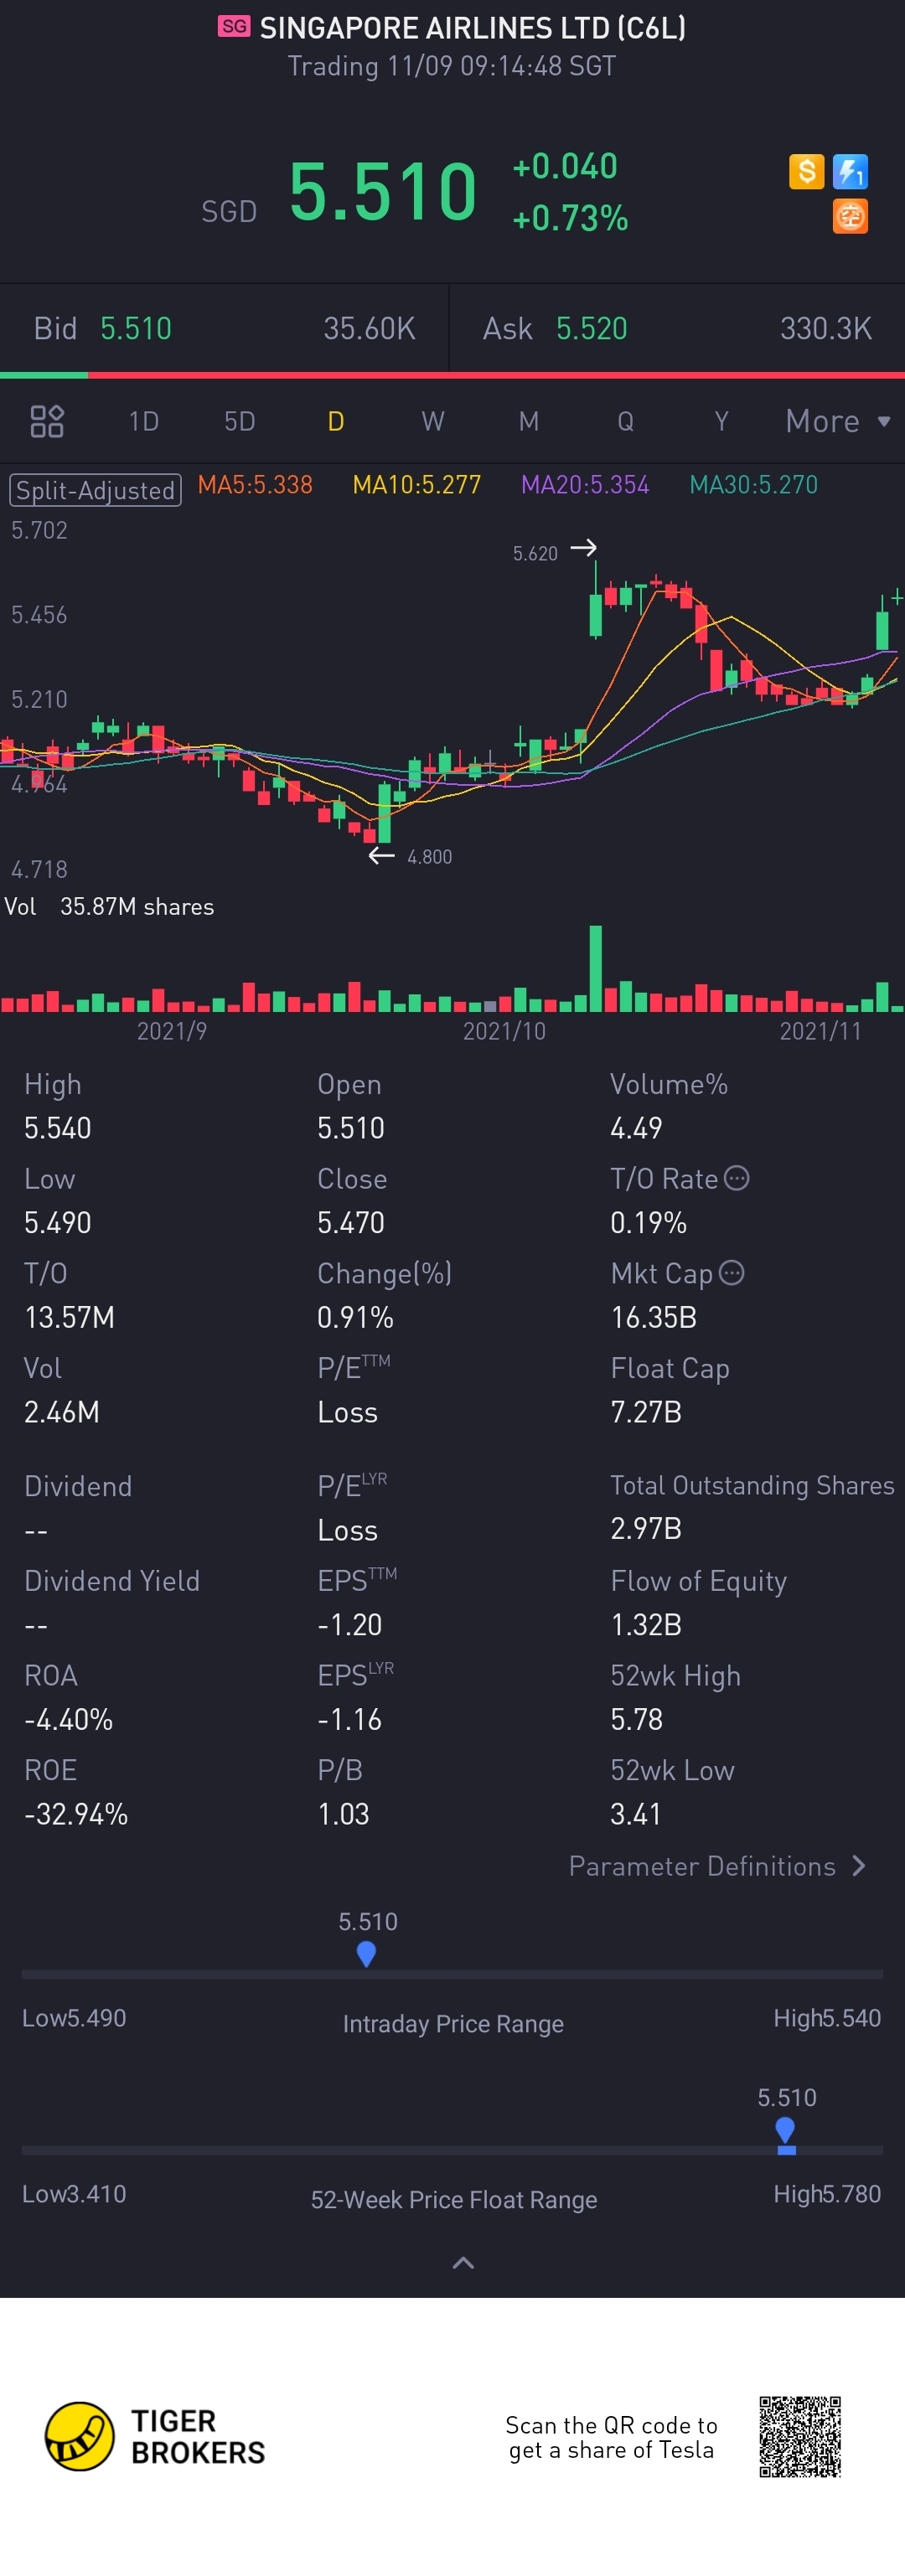Tap the 2021/10 date axis label
This screenshot has height=2576, width=905.
click(504, 1030)
